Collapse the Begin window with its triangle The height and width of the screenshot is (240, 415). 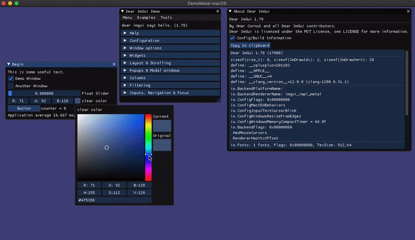pos(9,64)
